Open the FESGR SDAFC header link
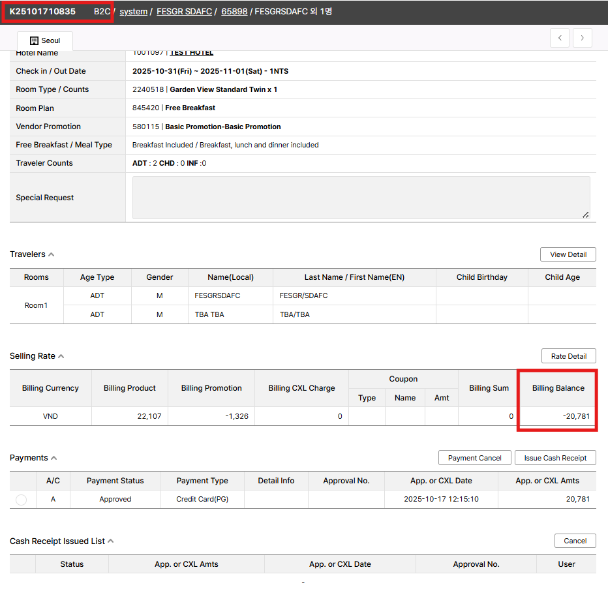The height and width of the screenshot is (589, 608). (184, 11)
